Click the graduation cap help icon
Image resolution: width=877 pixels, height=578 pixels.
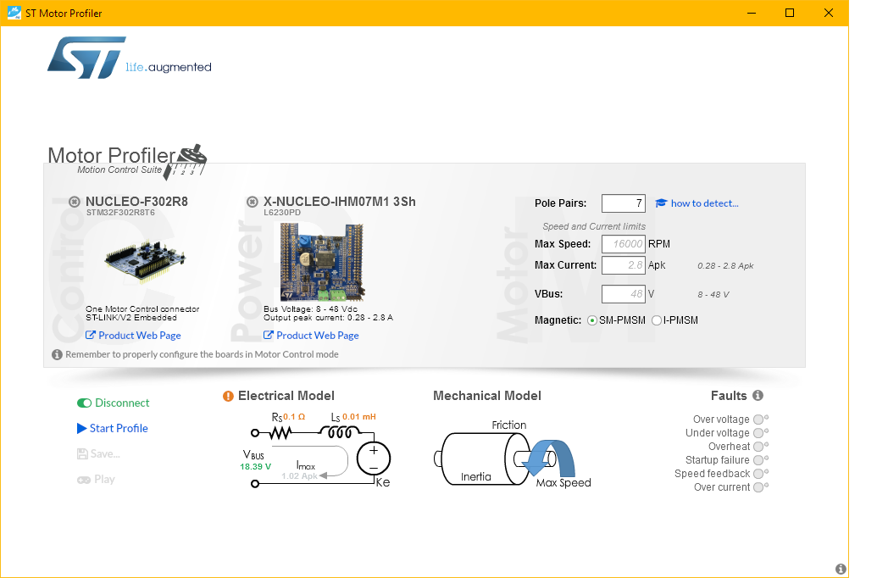click(x=661, y=203)
